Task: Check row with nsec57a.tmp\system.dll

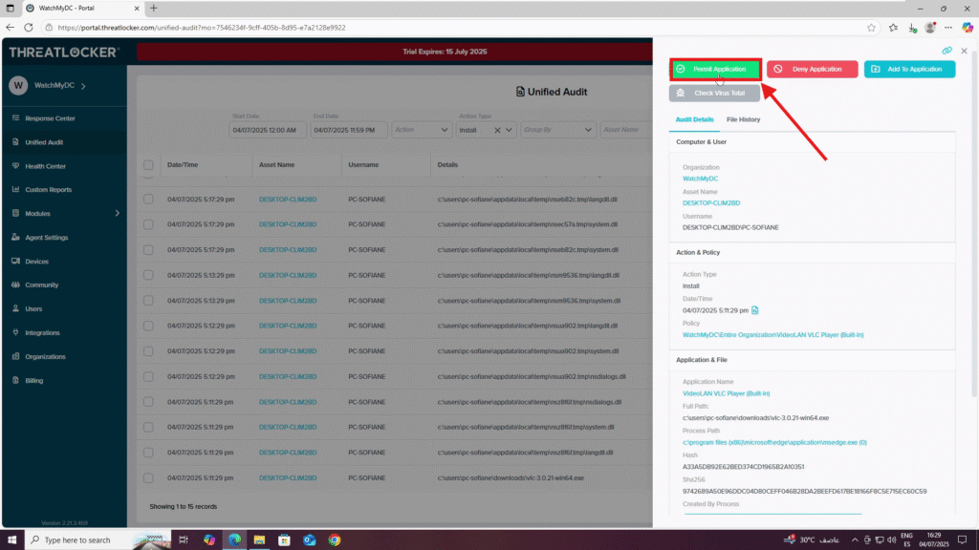Action: pos(148,224)
